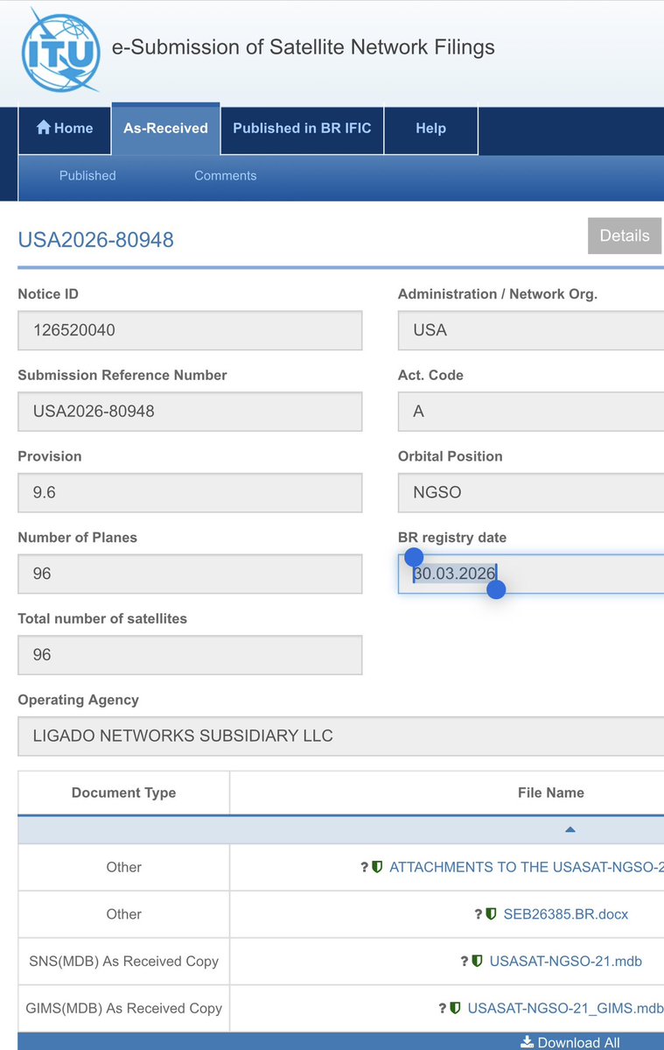Click the Operating Agency field
The height and width of the screenshot is (1050, 664).
click(341, 736)
